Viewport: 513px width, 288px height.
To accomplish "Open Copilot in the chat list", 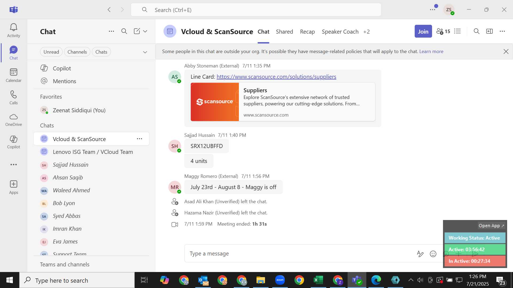I will [91, 68].
